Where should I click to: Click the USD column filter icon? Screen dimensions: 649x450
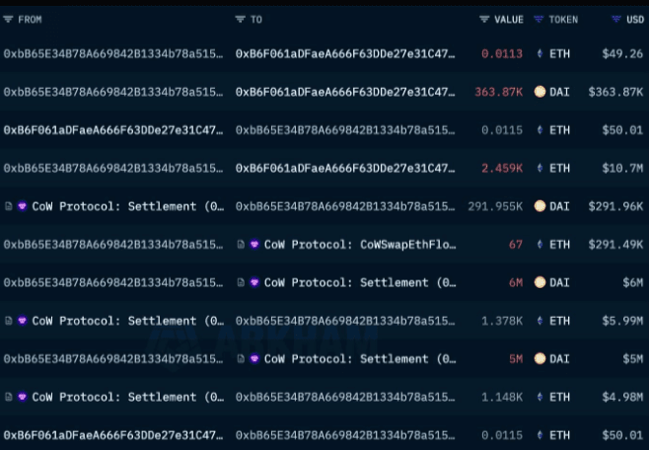click(x=616, y=20)
